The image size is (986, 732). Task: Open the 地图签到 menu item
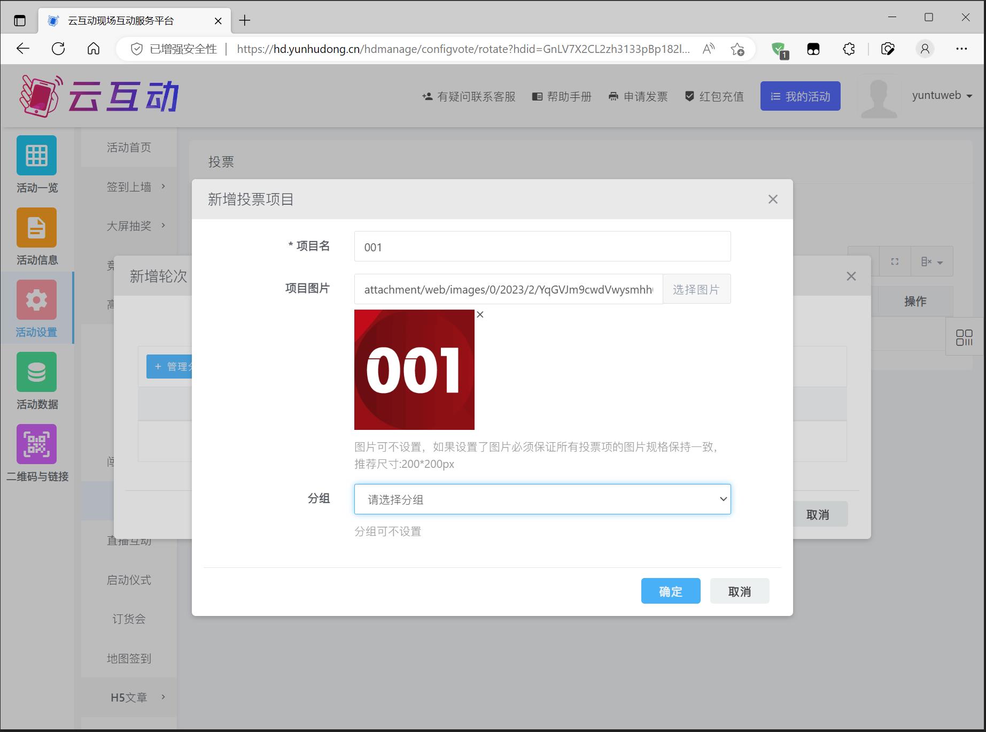pyautogui.click(x=129, y=658)
